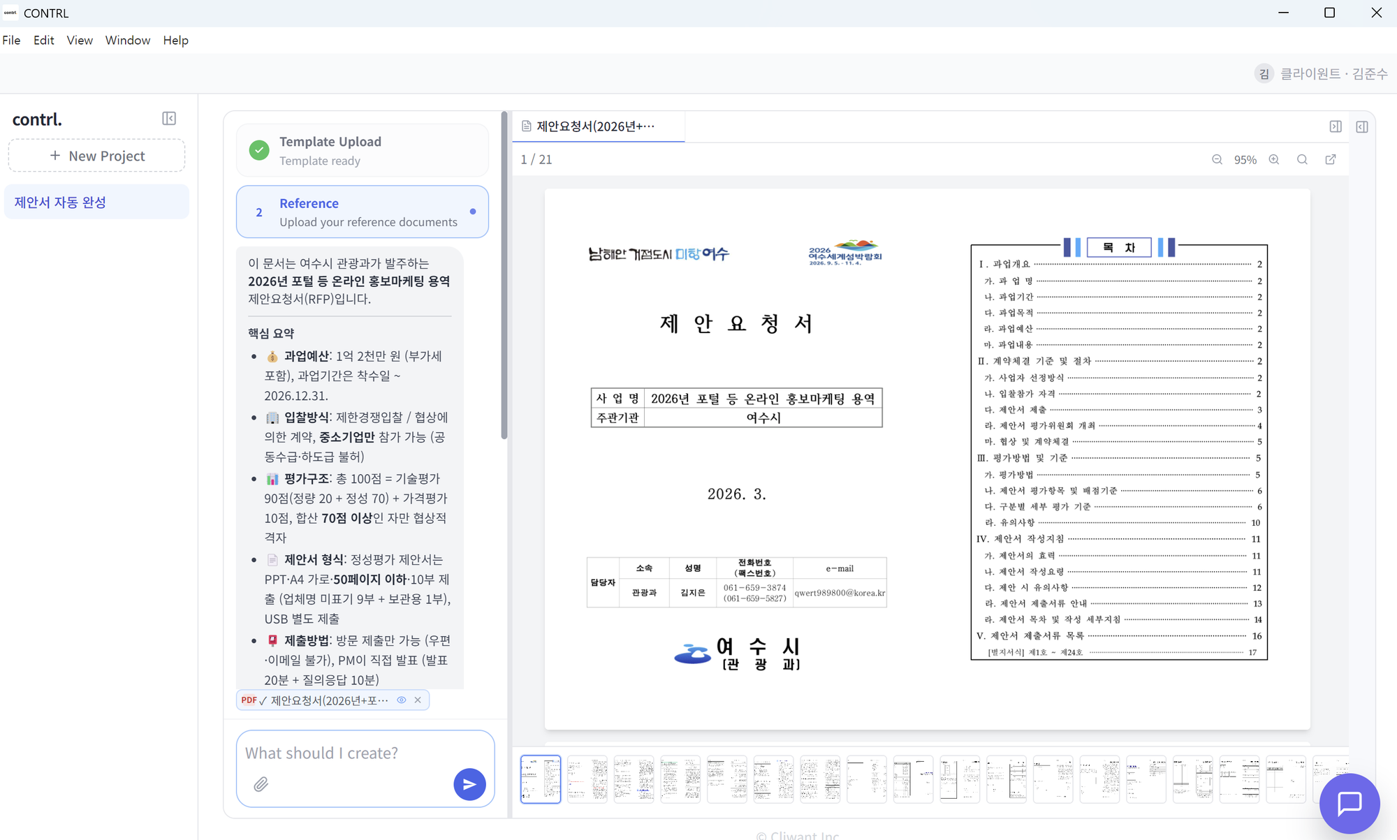Remove the attached PDF chip
Screen dimensions: 1397x840
pos(418,700)
